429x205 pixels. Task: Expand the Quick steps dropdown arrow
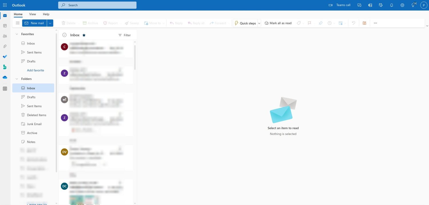click(x=259, y=23)
